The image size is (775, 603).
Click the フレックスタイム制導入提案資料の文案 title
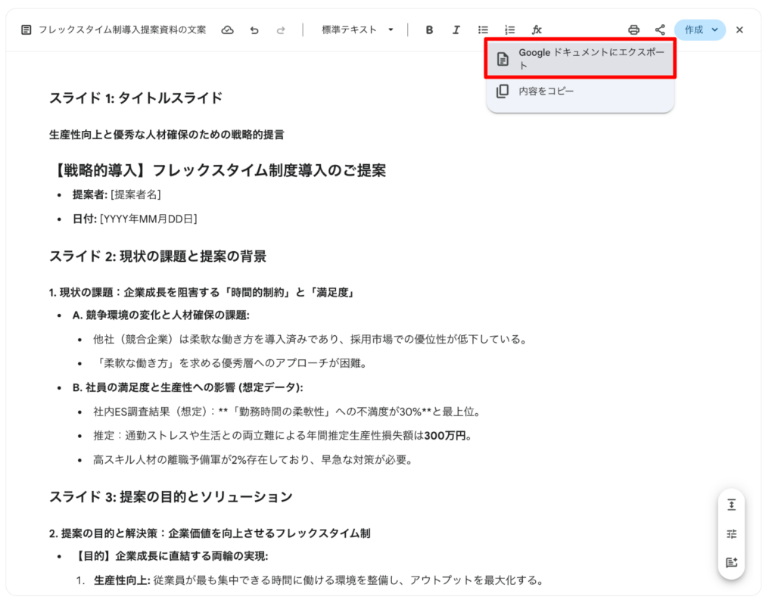pyautogui.click(x=122, y=30)
